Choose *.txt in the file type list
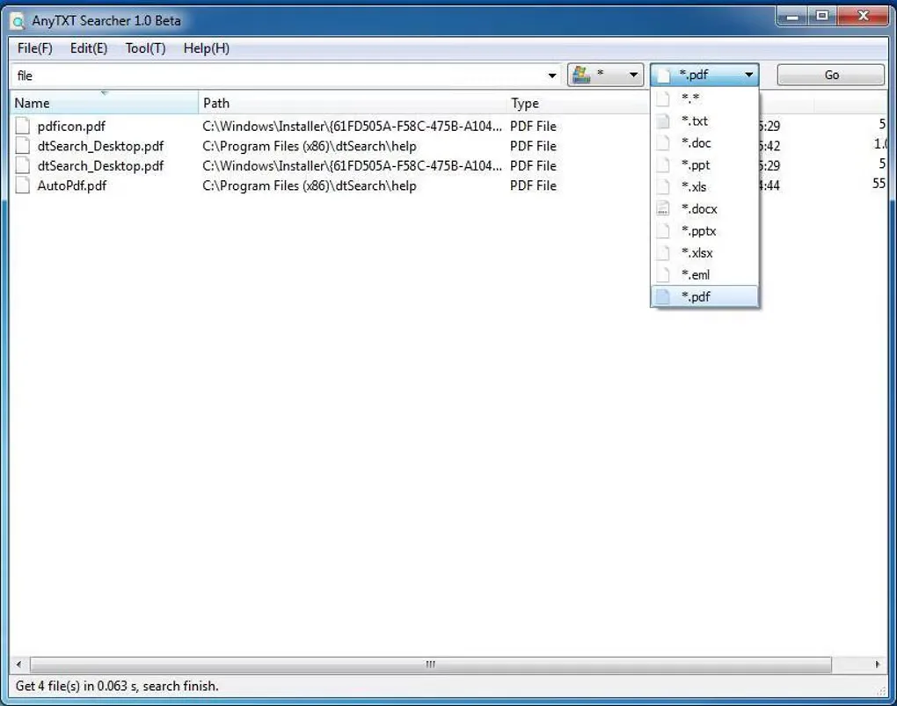897x706 pixels. pyautogui.click(x=704, y=120)
